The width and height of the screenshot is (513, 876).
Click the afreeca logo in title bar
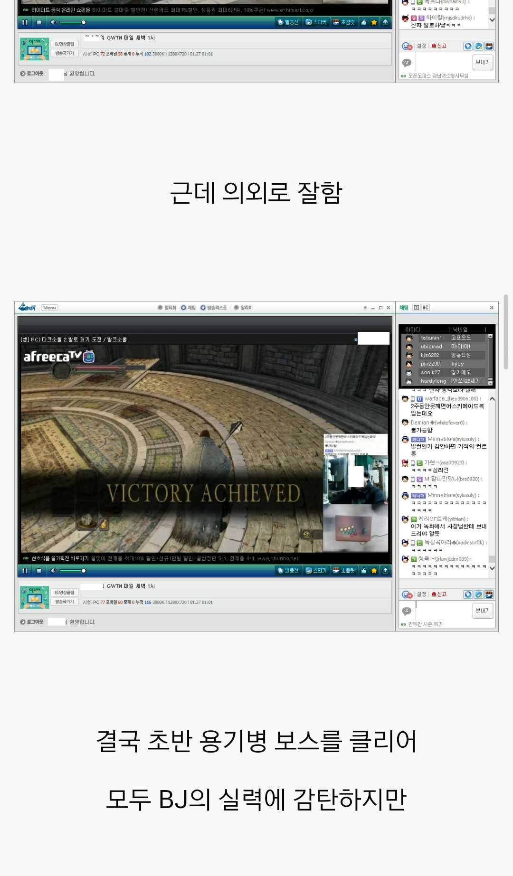[27, 308]
